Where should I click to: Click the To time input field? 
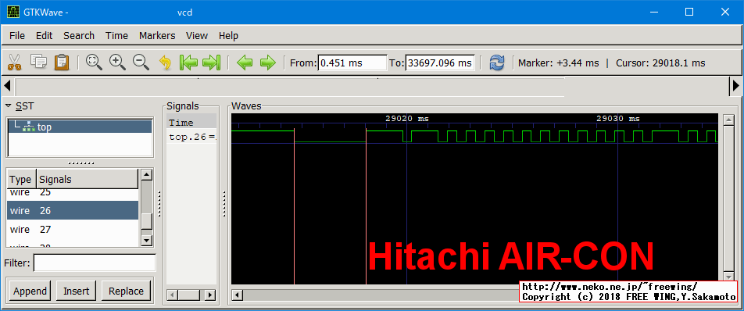440,63
